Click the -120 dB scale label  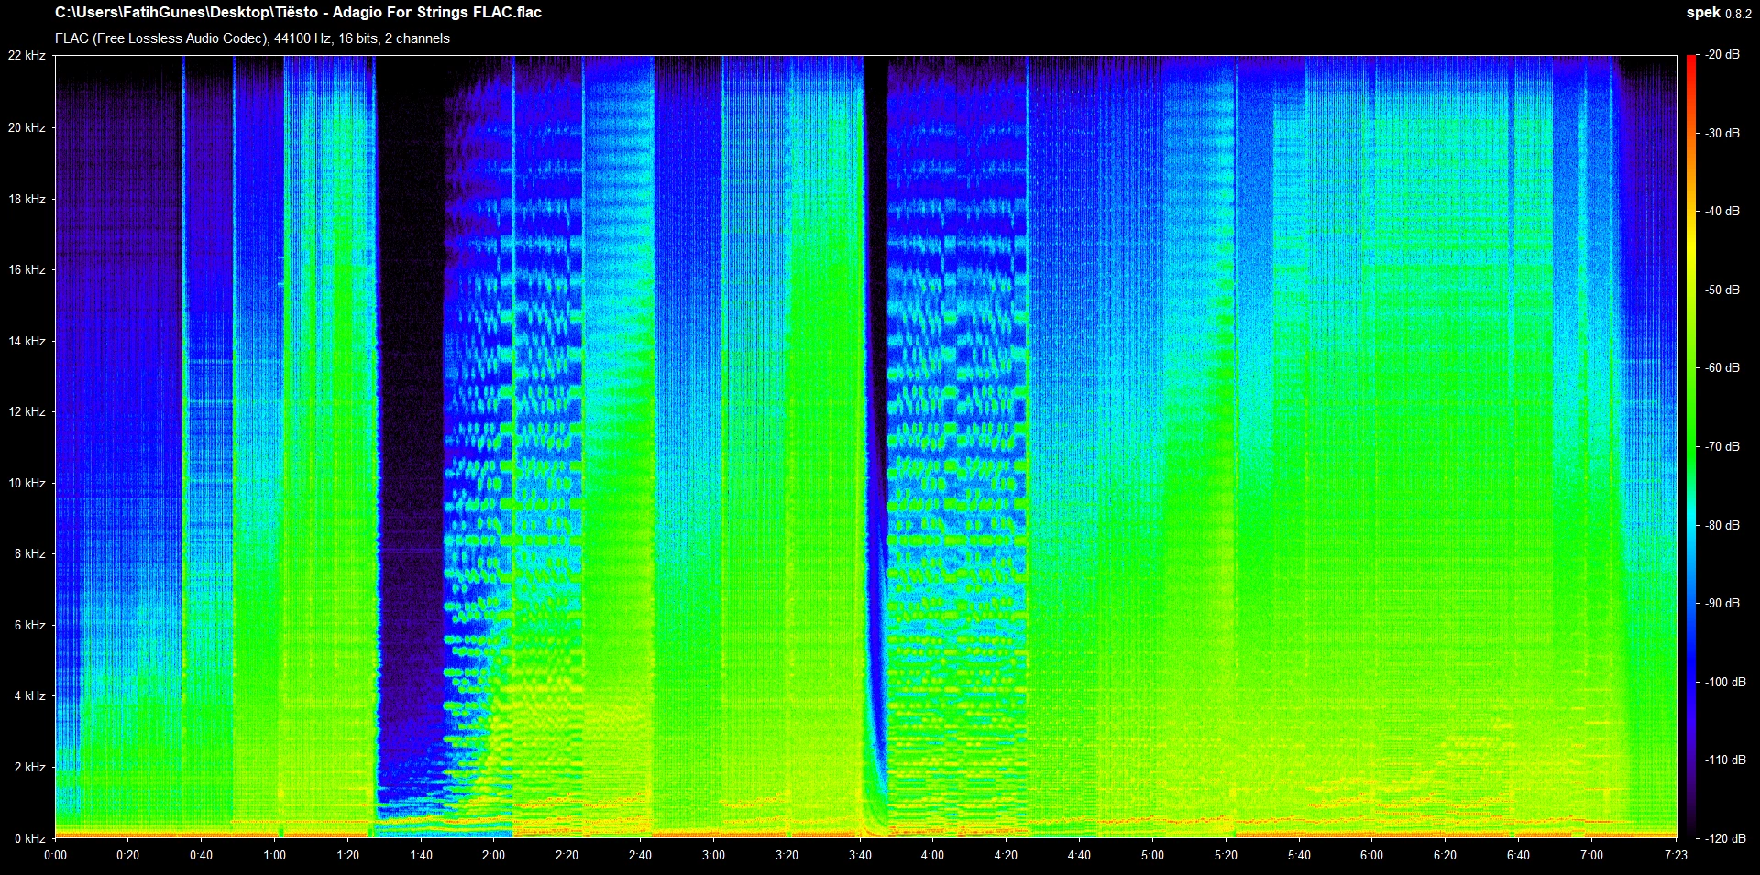click(1725, 838)
